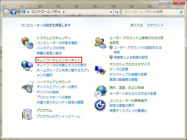
Task: Open デバイスとプリンターの表示 link
Action: coord(57,87)
